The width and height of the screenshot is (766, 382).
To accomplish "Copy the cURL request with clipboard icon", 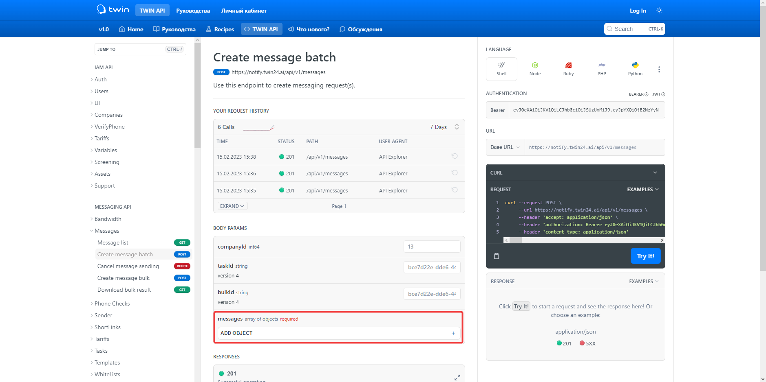I will pyautogui.click(x=497, y=256).
